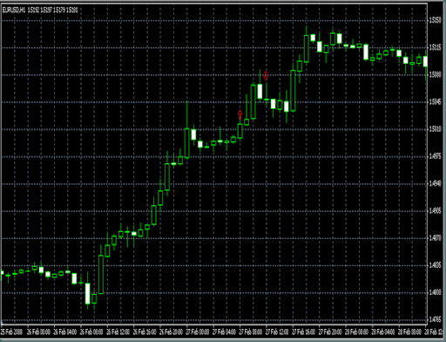Click the 26 Feb 16:00 time label
The height and width of the screenshot is (342, 446).
click(145, 332)
